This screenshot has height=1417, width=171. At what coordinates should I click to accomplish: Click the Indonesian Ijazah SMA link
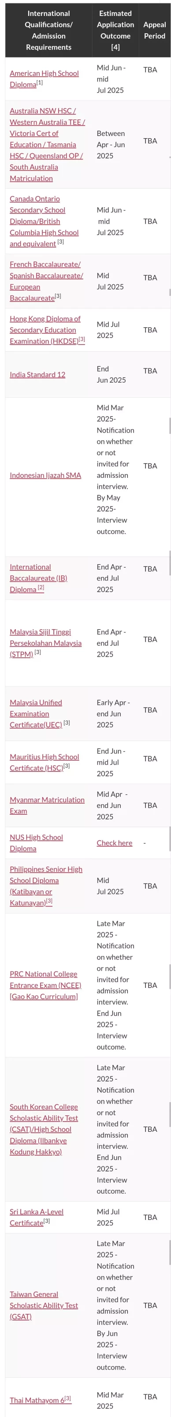pos(45,475)
